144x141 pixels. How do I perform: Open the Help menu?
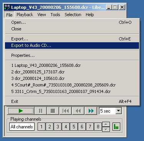90,15
